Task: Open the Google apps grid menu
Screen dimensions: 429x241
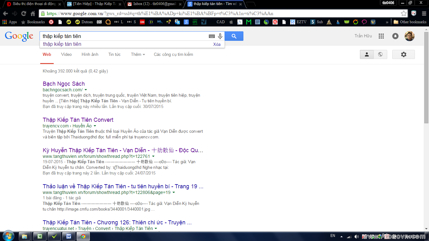Action: coord(381,36)
